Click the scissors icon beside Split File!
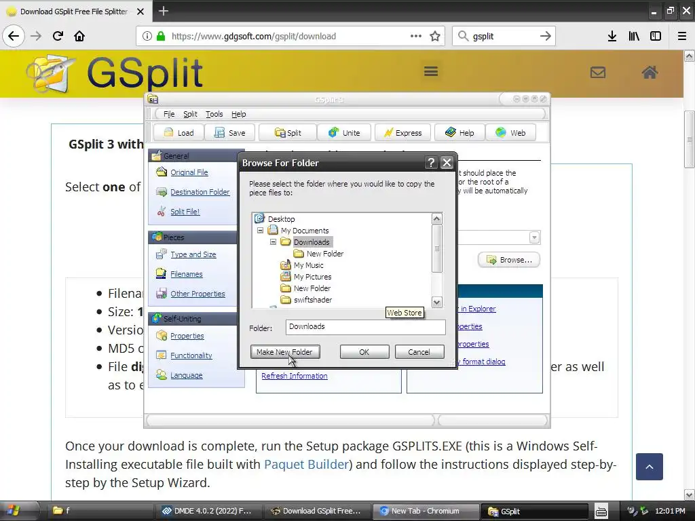Viewport: 695px width, 521px height. 162,212
